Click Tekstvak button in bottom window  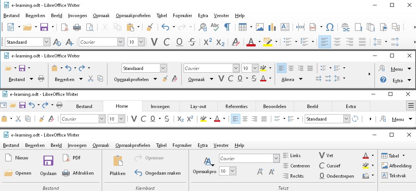394,176
